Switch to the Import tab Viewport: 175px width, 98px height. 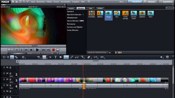click(x=71, y=8)
